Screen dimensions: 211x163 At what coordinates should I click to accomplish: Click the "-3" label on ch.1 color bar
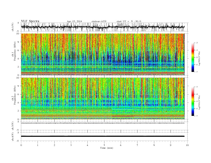(x=197, y=43)
